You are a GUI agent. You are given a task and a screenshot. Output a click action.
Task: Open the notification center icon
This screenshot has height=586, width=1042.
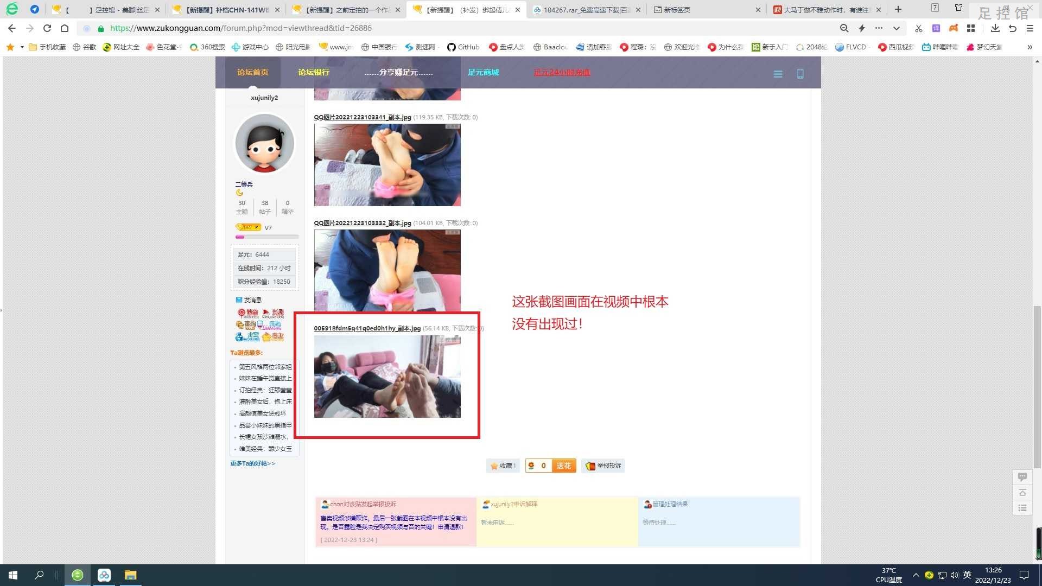coord(1024,575)
